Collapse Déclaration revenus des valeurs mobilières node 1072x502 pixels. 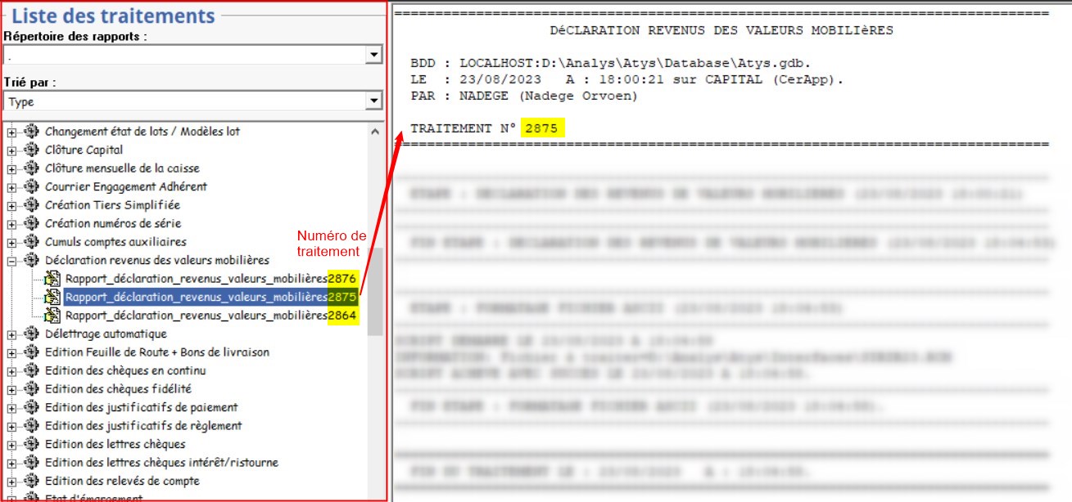12,261
